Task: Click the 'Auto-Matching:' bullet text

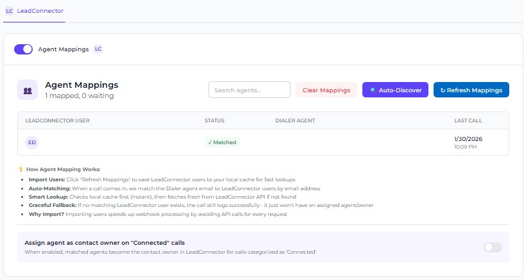Action: 49,188
